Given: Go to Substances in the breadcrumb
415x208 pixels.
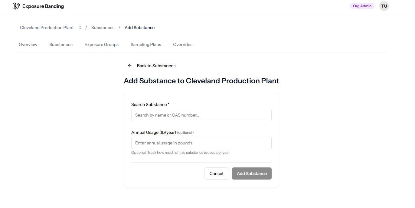Looking at the screenshot, I should click(103, 28).
